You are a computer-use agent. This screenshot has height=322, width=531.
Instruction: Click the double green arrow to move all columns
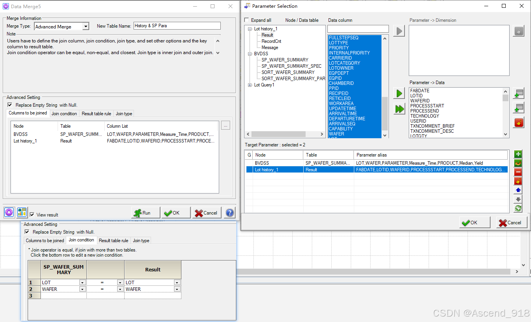coord(399,109)
